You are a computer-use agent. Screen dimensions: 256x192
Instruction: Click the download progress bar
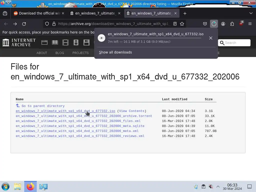[x=154, y=38]
